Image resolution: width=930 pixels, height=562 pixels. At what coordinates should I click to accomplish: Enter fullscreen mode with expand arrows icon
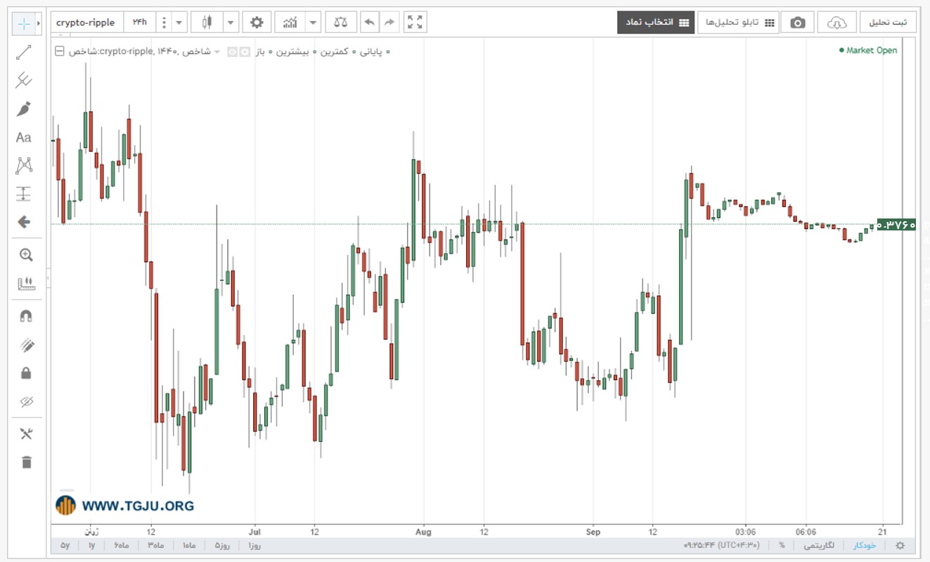point(415,22)
